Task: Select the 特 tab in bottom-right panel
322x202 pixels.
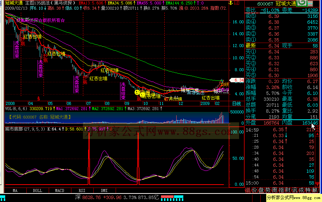Action: point(308,190)
